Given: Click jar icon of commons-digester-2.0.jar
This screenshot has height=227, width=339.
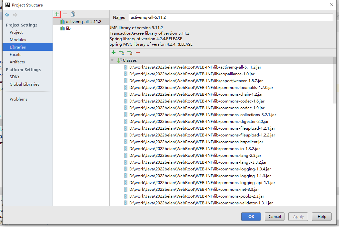Looking at the screenshot, I should 125,122.
